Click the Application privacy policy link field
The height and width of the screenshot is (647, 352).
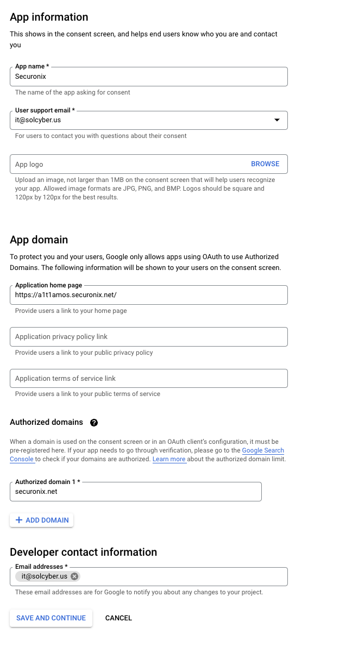point(148,337)
